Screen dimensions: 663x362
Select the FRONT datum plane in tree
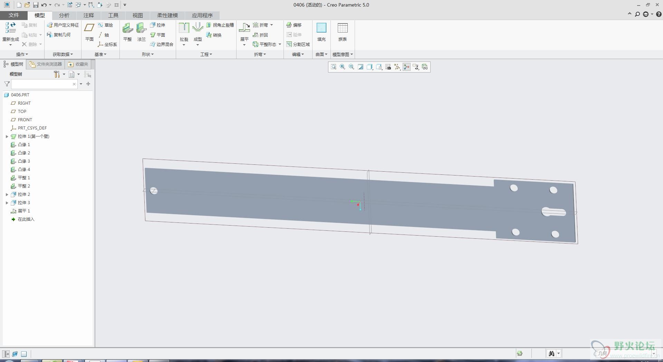pos(21,120)
